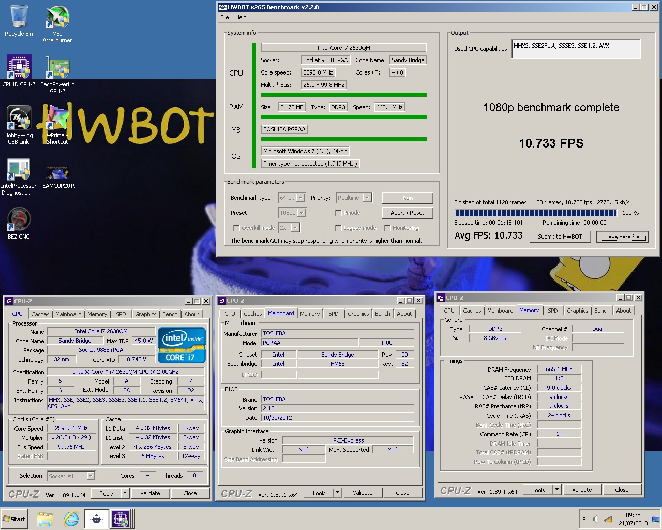Viewport: 662px width, 530px height.
Task: Launch TechPowerUp GPU-Z desktop shortcut
Action: (x=57, y=75)
